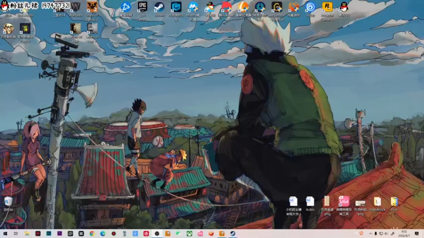Switch to Steam in the taskbar
This screenshot has height=238, width=424.
coord(233,234)
